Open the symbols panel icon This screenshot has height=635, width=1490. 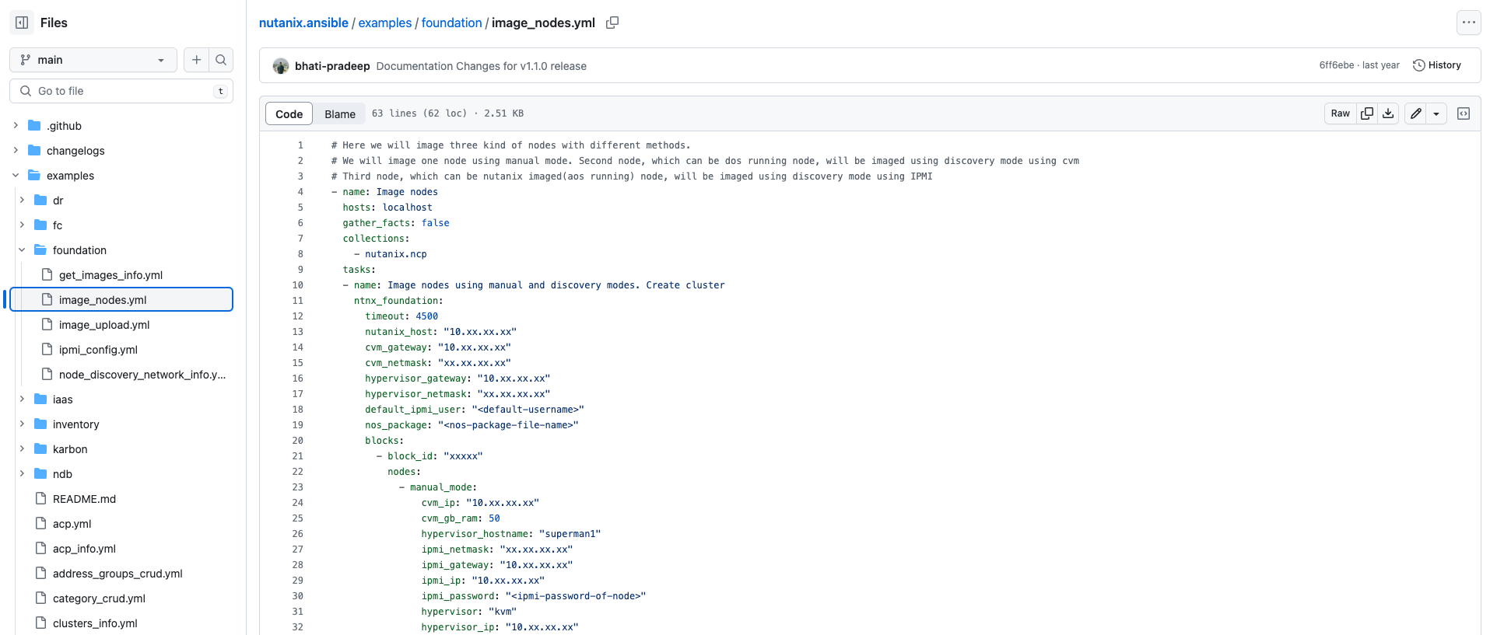pos(1464,113)
